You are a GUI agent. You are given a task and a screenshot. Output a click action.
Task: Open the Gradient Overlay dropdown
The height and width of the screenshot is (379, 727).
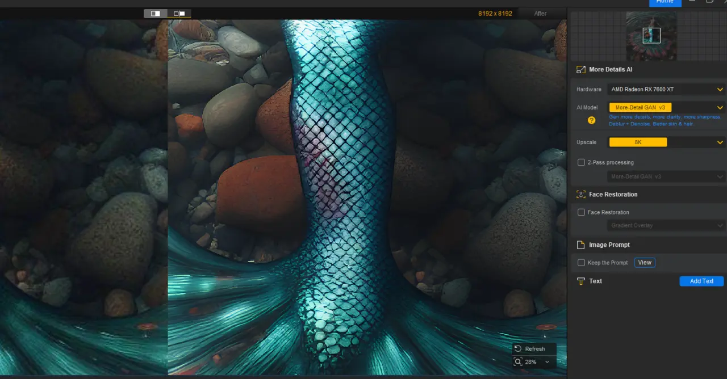[666, 226]
